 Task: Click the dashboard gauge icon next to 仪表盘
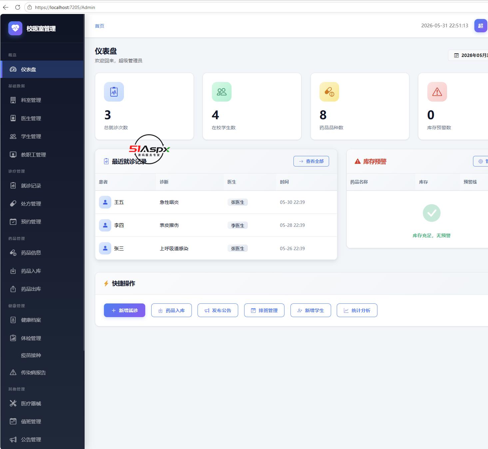[13, 69]
